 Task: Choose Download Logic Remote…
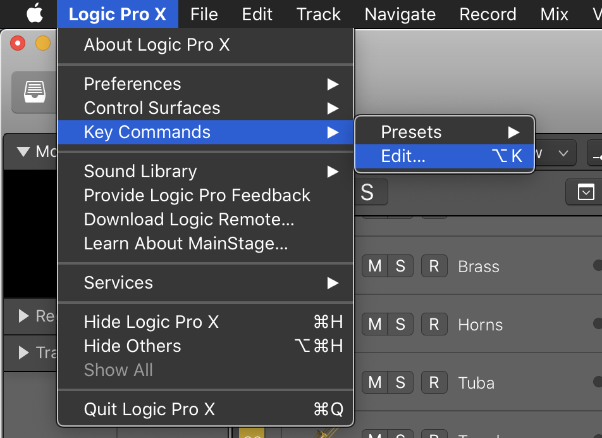pyautogui.click(x=206, y=220)
